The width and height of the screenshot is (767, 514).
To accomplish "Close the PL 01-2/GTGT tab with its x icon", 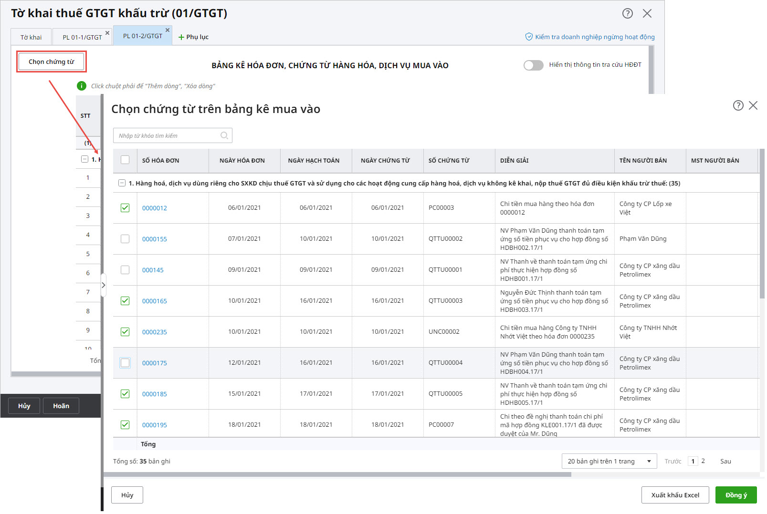I will 168,30.
